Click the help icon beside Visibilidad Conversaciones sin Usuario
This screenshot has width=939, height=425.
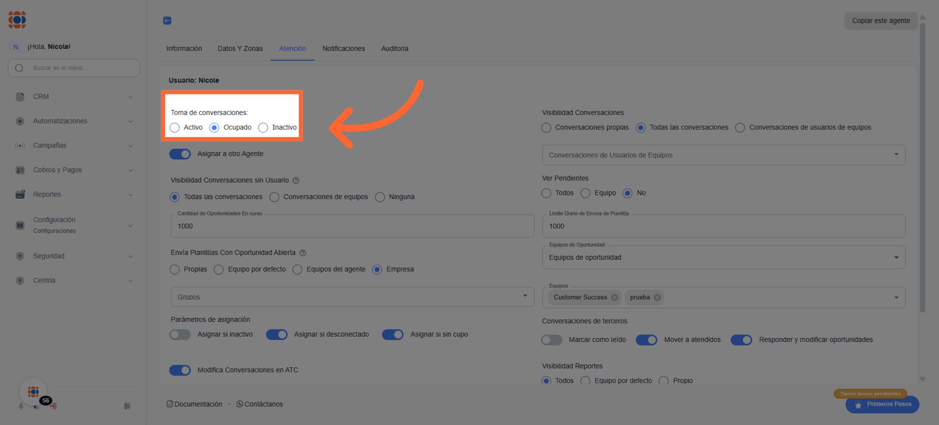point(296,180)
